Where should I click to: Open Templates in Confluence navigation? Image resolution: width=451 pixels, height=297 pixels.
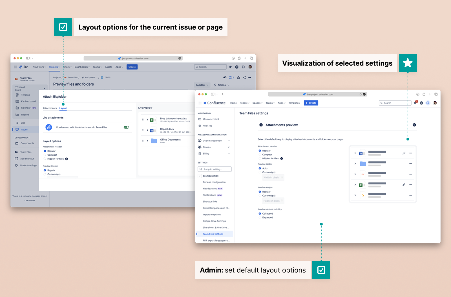tap(294, 103)
